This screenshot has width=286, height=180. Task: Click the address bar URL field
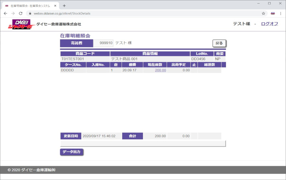[143, 13]
